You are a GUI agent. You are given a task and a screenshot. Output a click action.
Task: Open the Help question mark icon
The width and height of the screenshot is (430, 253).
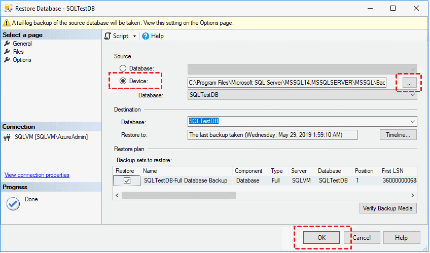click(x=146, y=36)
